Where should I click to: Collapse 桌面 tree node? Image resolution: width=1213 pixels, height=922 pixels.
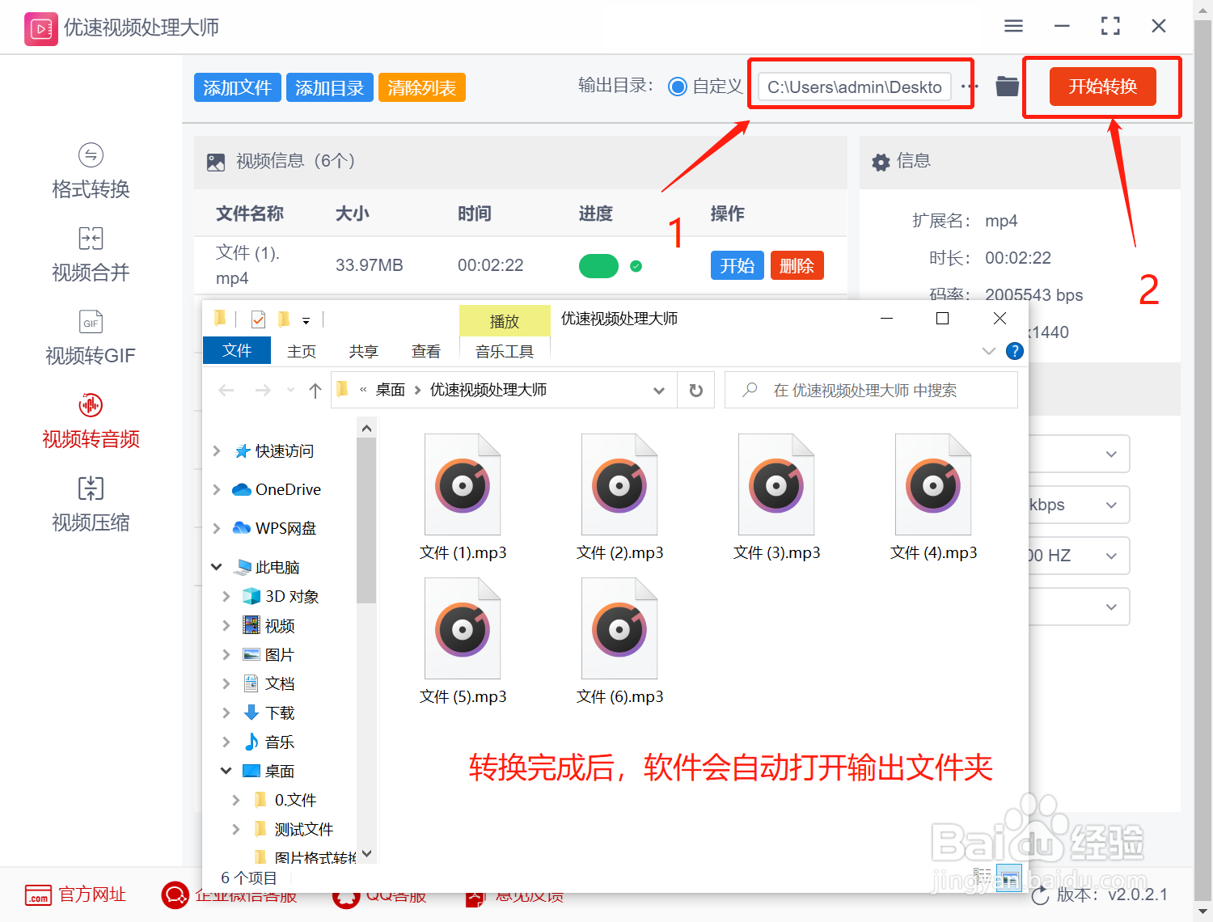[x=226, y=771]
